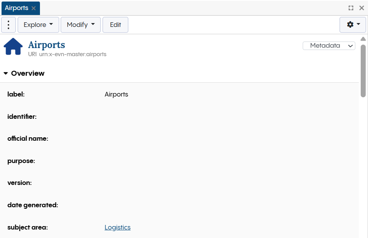
Task: Click the vertical three-dot menu icon
Action: (8, 24)
